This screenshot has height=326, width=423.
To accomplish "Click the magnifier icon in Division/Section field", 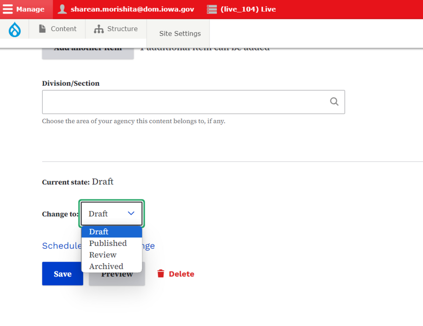I will (x=334, y=102).
